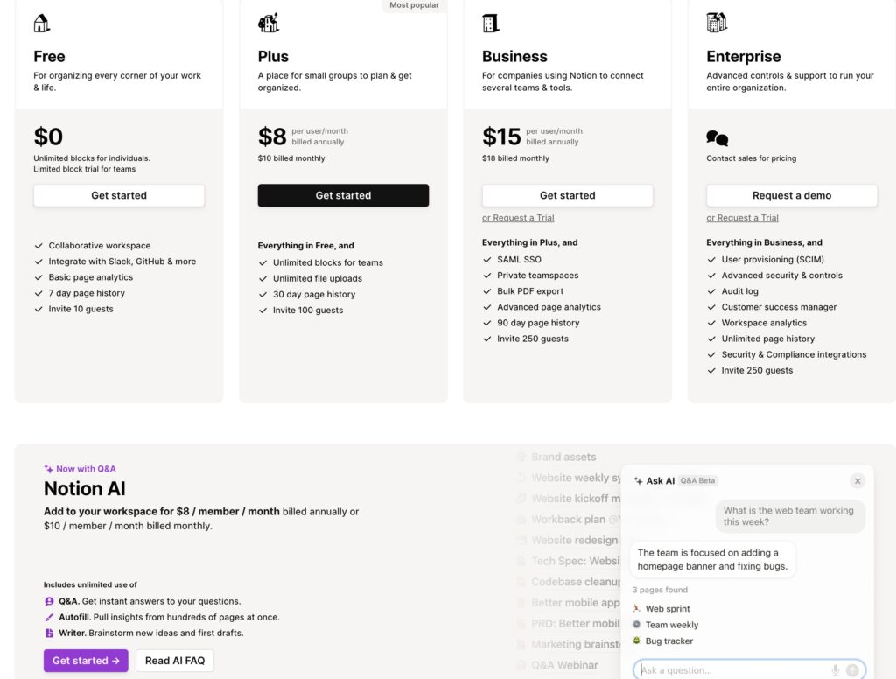
Task: Click the Business plan building icon
Action: pyautogui.click(x=491, y=24)
